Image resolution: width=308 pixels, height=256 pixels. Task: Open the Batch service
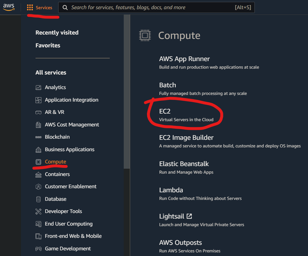click(x=167, y=85)
